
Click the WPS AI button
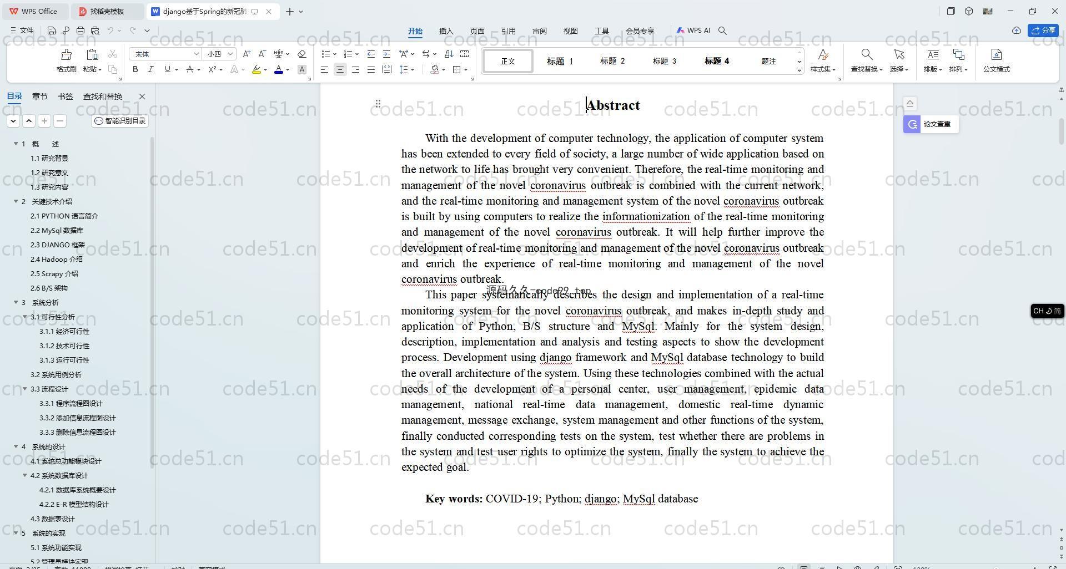693,31
